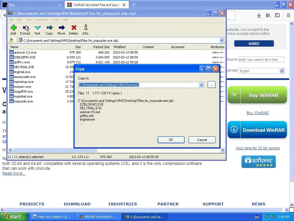This screenshot has height=221, width=294.
Task: Click the Info toolbar icon
Action: click(86, 27)
